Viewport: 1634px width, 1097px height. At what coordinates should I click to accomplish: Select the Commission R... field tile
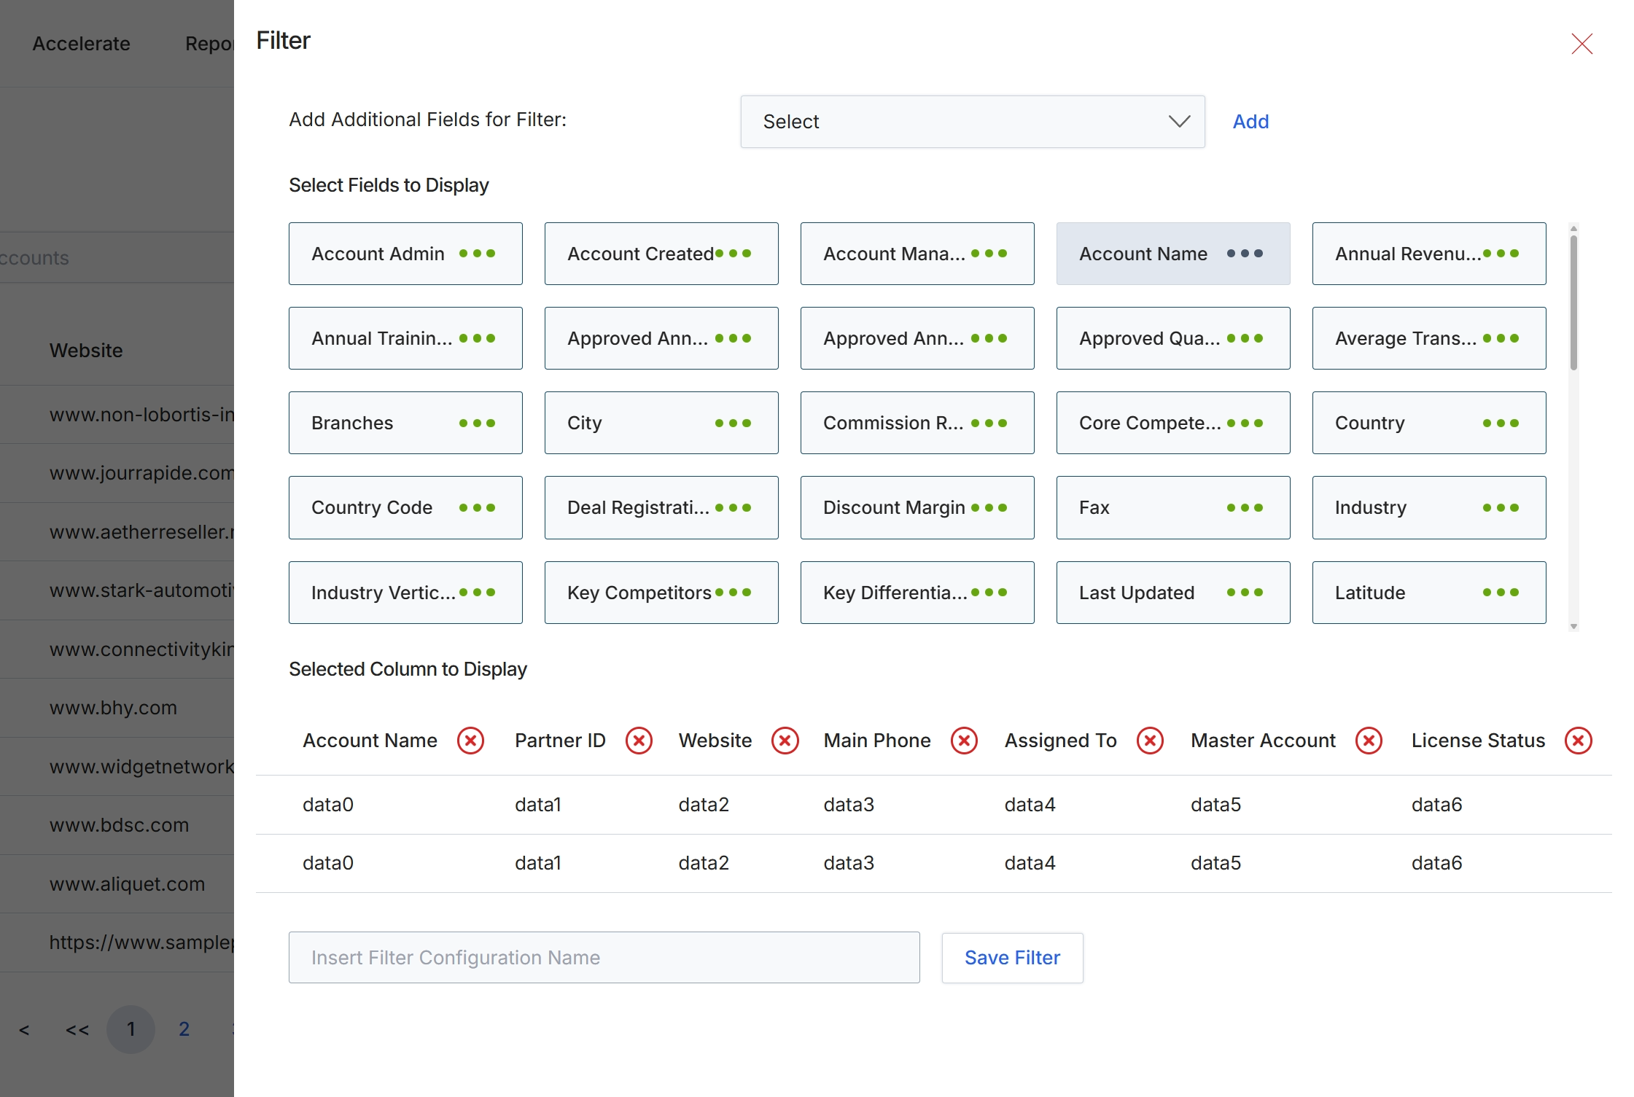(x=917, y=423)
